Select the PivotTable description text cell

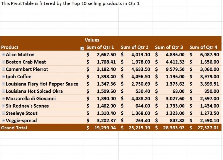(x=70, y=3)
